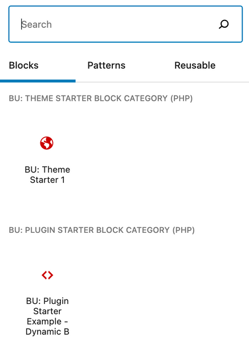Screen dimensions: 249x362
Task: Select the Blocks tab
Action: (x=23, y=65)
